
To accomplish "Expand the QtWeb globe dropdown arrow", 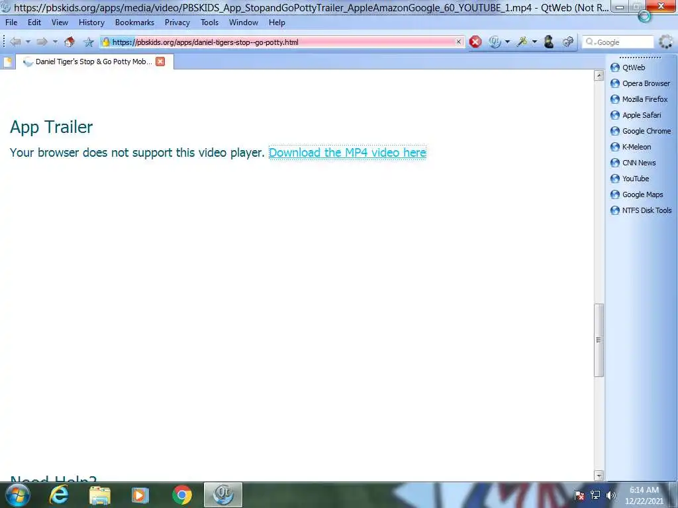I will pyautogui.click(x=508, y=42).
